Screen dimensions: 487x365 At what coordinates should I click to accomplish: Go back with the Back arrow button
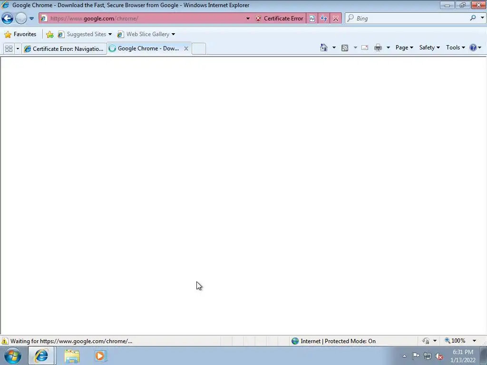[x=8, y=19]
